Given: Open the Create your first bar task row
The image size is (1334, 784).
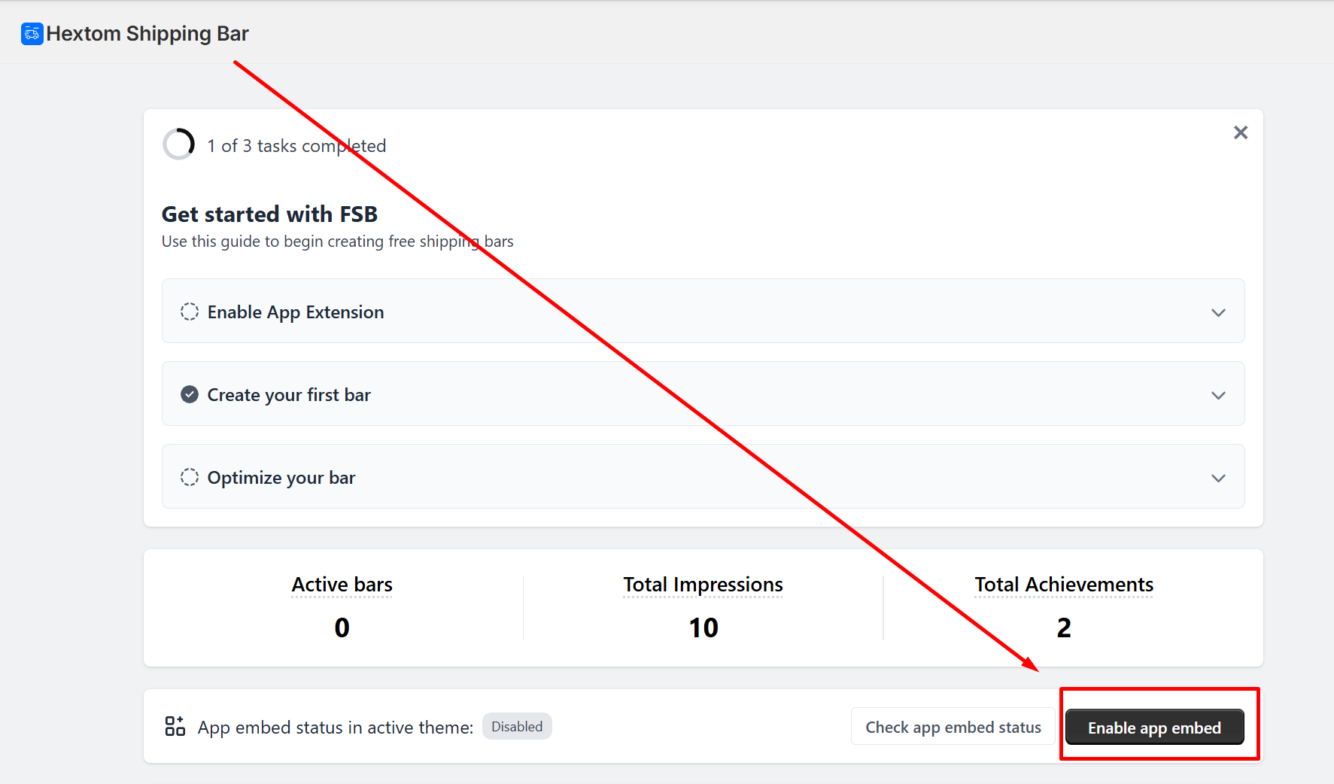Looking at the screenshot, I should click(703, 394).
